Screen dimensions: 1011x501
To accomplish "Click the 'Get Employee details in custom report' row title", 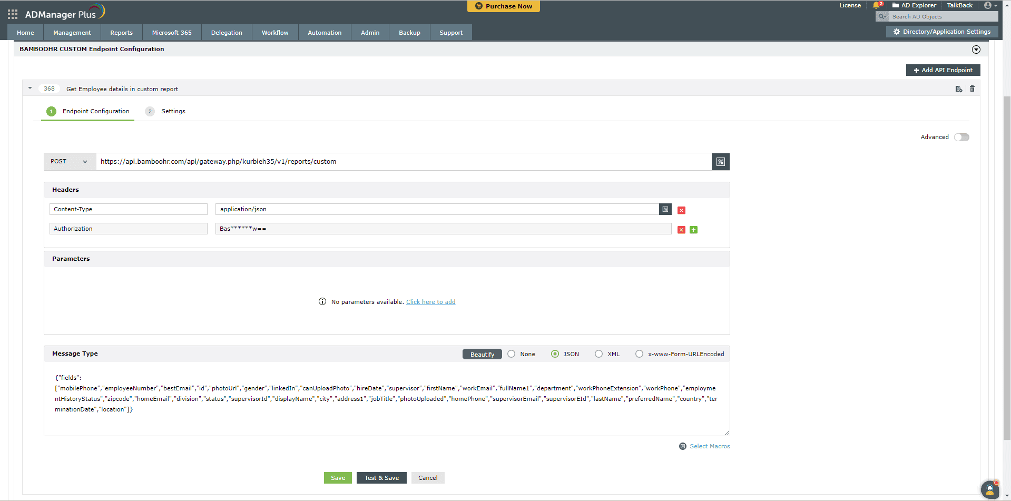I will tap(122, 89).
